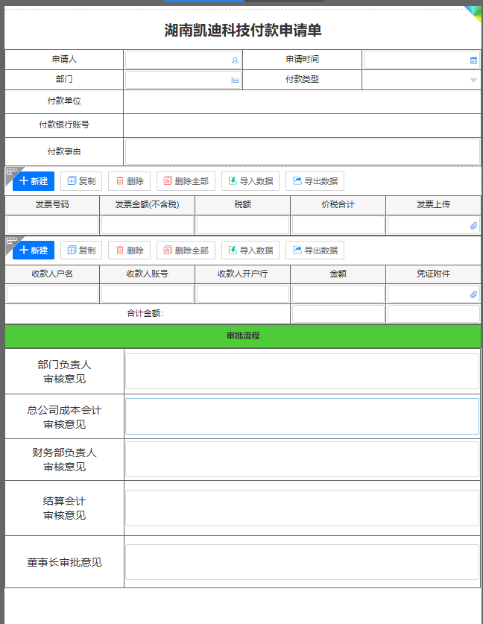Click the 发票金额(不含税) input cell
This screenshot has width=483, height=624.
coord(148,225)
